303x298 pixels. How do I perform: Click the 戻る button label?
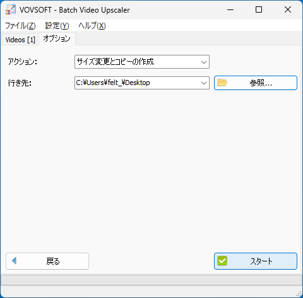53,261
